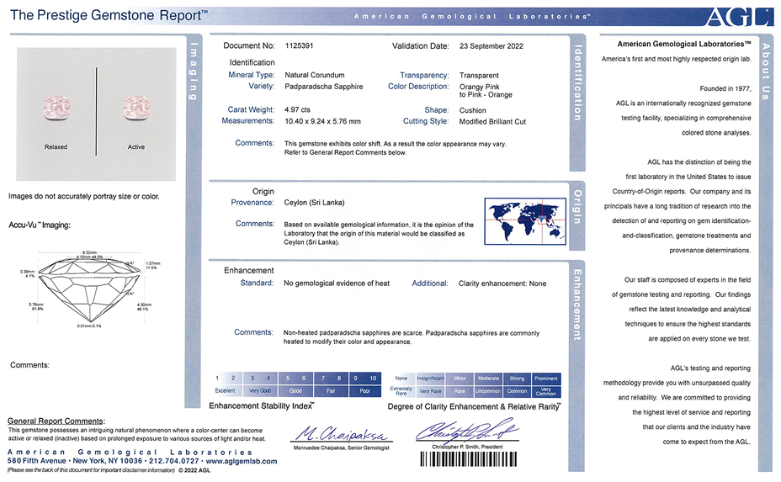Click the 'Very Good' stability index cell

coord(261,391)
